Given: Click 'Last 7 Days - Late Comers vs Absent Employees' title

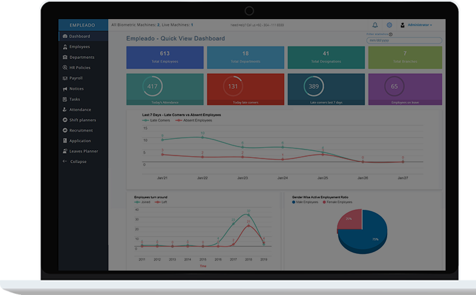Looking at the screenshot, I should click(181, 115).
